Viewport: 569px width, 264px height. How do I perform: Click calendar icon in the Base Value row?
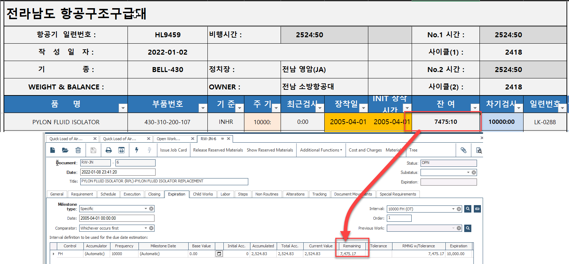tap(219, 254)
